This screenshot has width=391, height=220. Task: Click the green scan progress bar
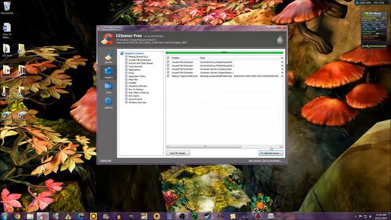224,53
